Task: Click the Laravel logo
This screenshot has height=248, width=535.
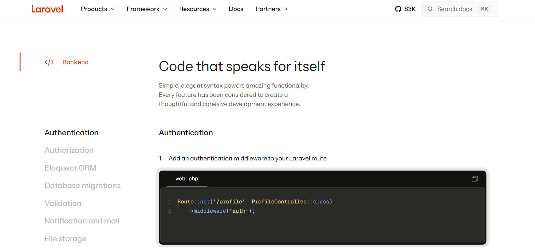Action: (47, 9)
